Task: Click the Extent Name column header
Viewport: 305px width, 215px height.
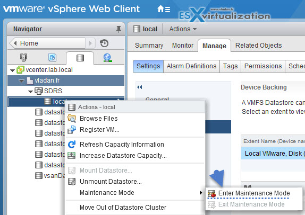Action: (273, 141)
